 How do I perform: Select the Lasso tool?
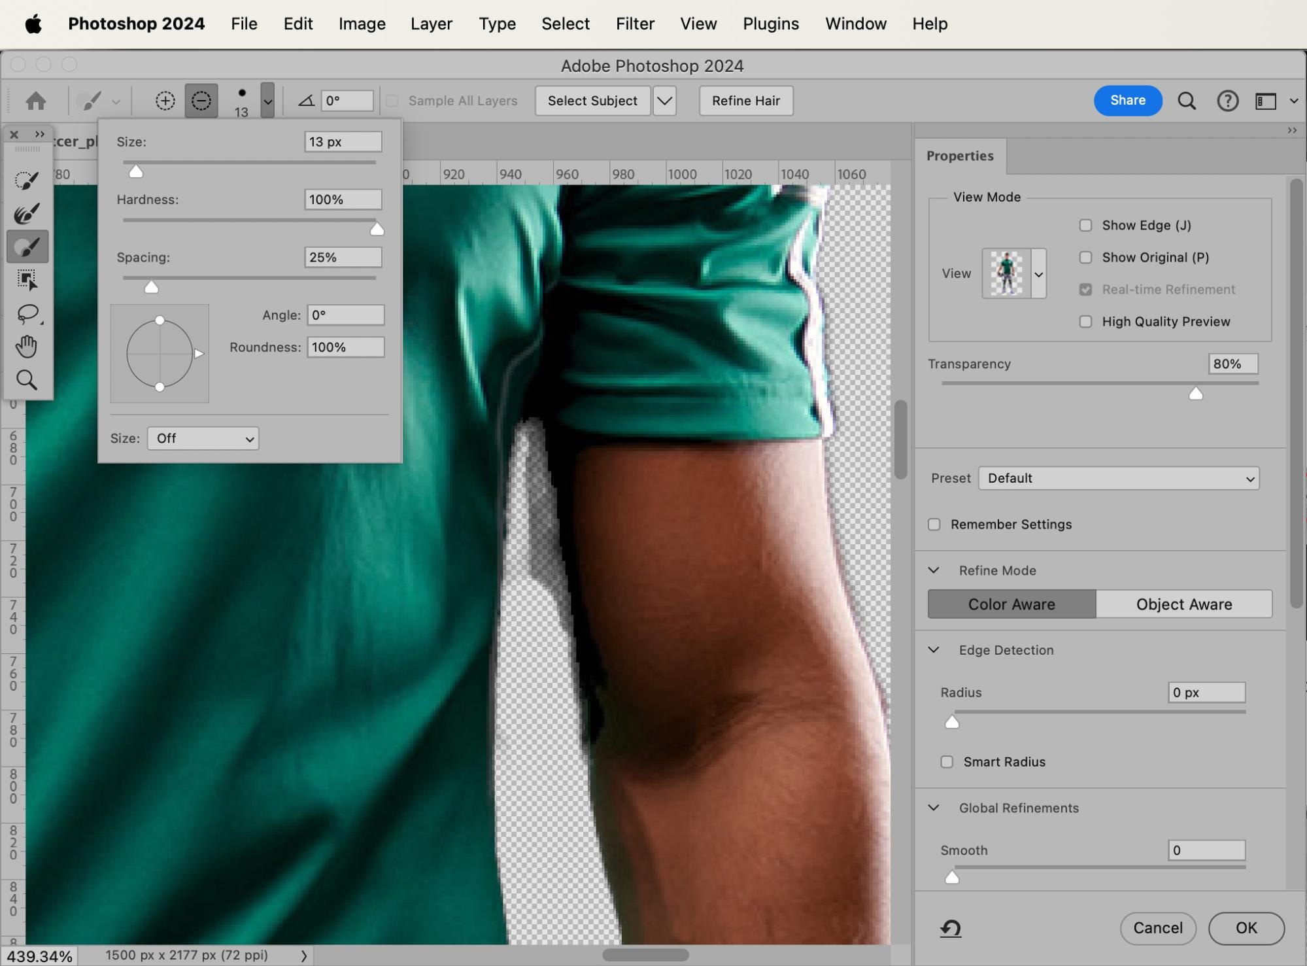27,313
